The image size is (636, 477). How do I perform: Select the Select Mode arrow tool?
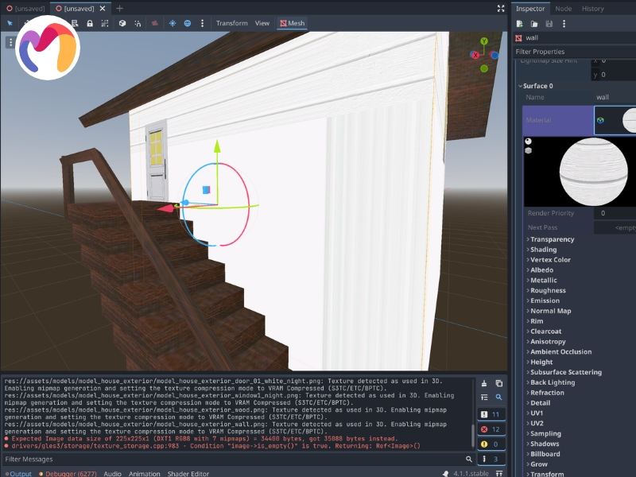pos(11,23)
